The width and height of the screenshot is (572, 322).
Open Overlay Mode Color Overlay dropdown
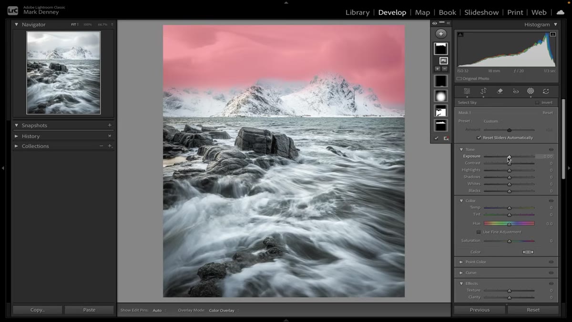(224, 311)
